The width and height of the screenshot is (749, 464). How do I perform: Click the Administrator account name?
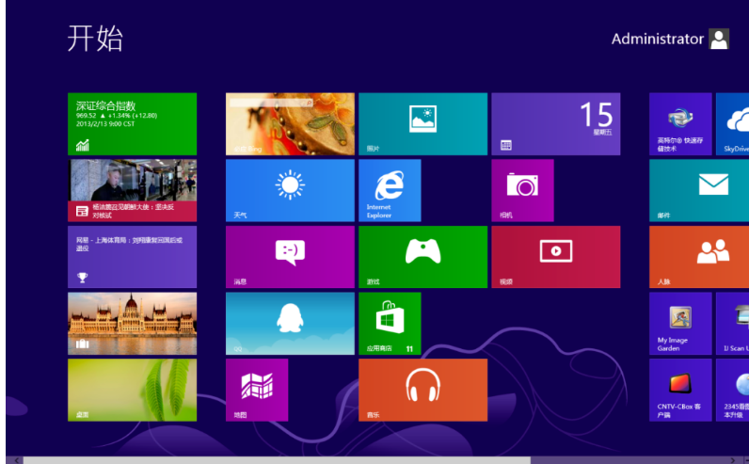coord(658,39)
